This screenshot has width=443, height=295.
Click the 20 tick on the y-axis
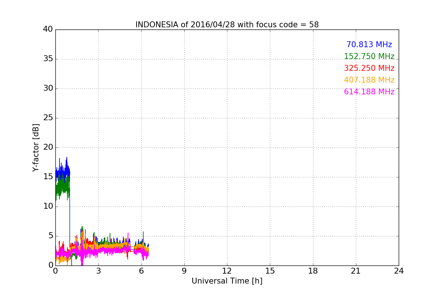(x=48, y=147)
